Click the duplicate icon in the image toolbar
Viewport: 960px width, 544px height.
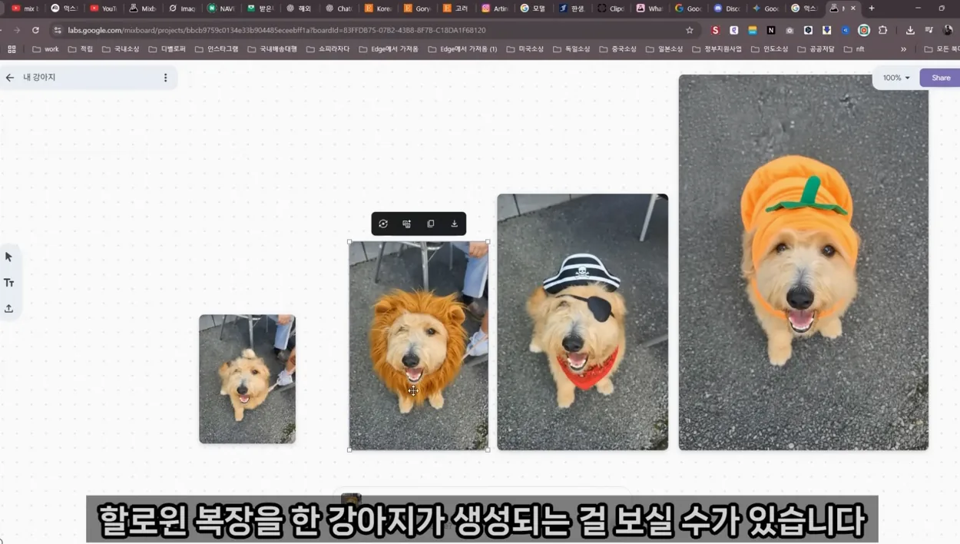click(431, 224)
